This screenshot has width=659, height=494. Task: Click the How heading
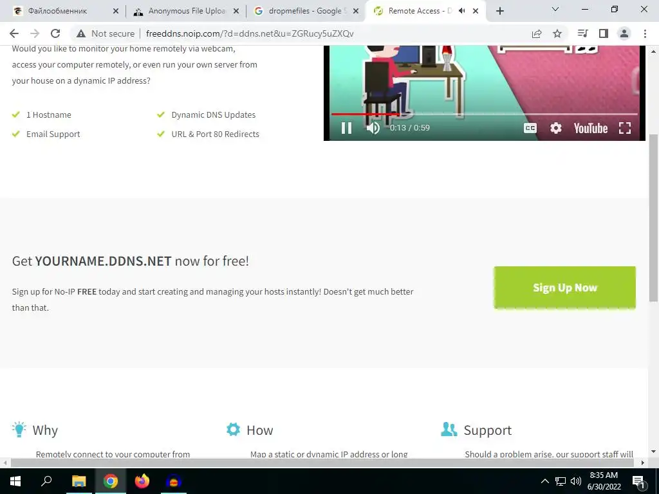click(260, 430)
